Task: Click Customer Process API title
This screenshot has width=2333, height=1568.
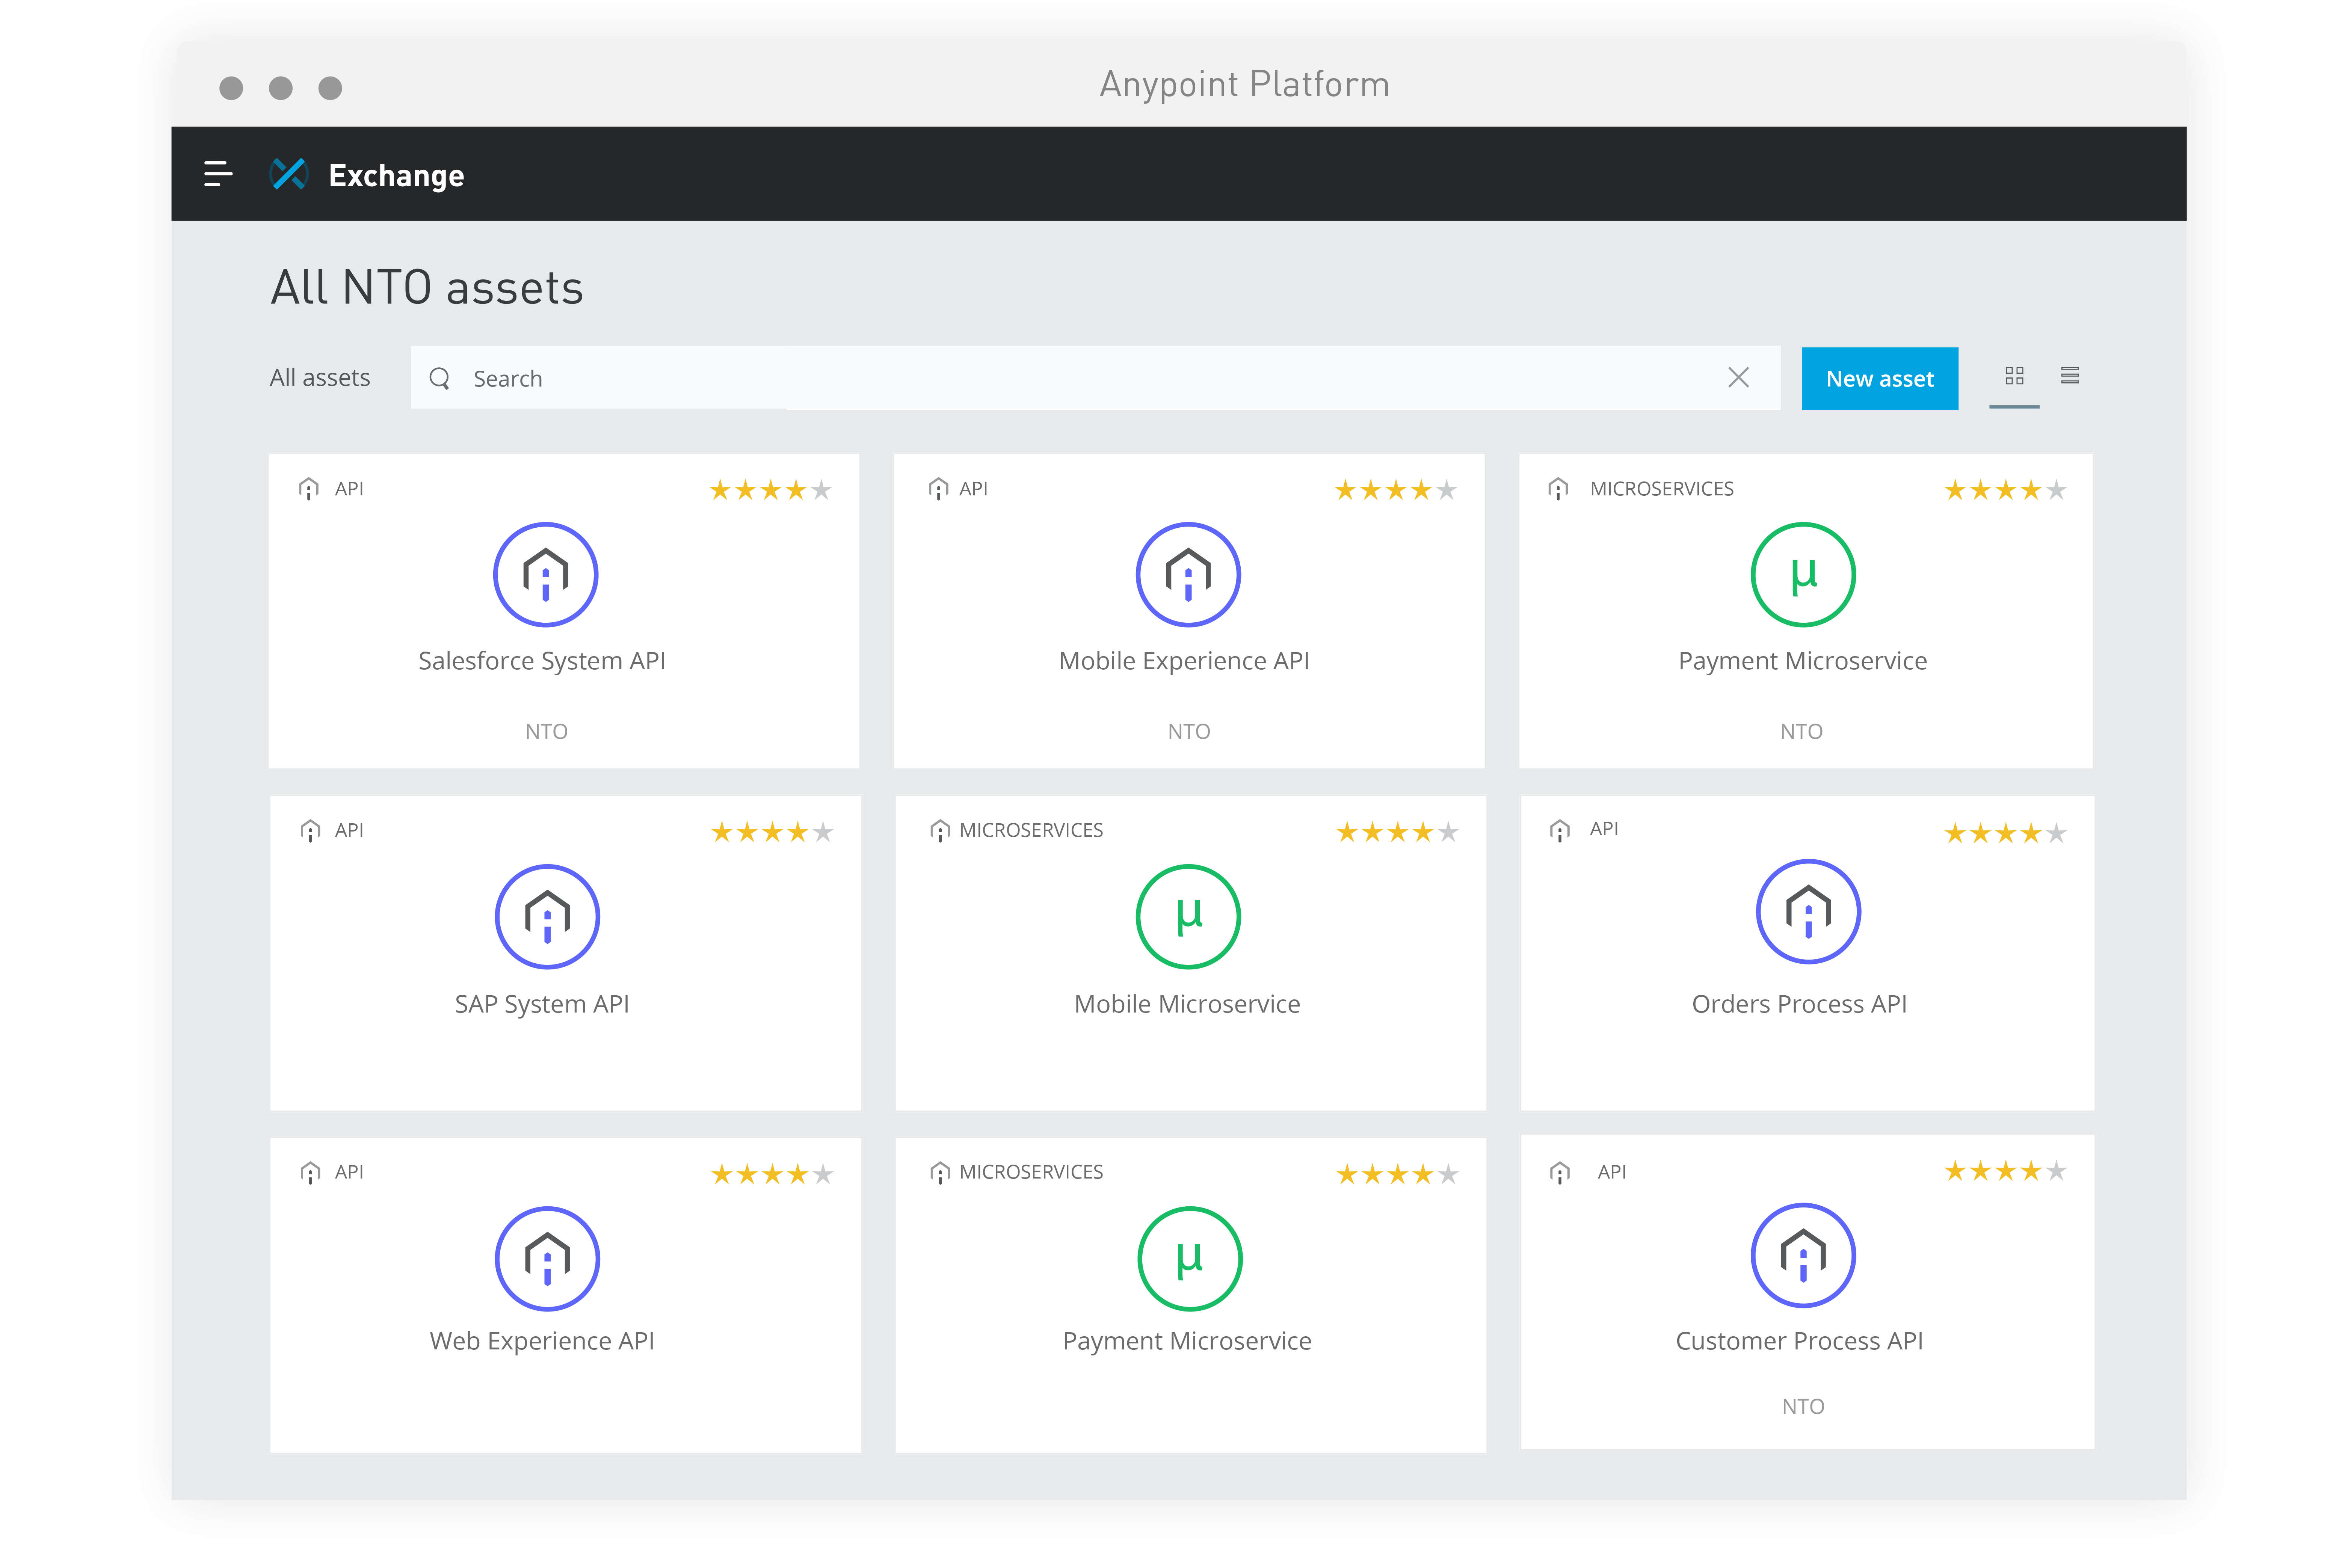Action: [x=1799, y=1341]
